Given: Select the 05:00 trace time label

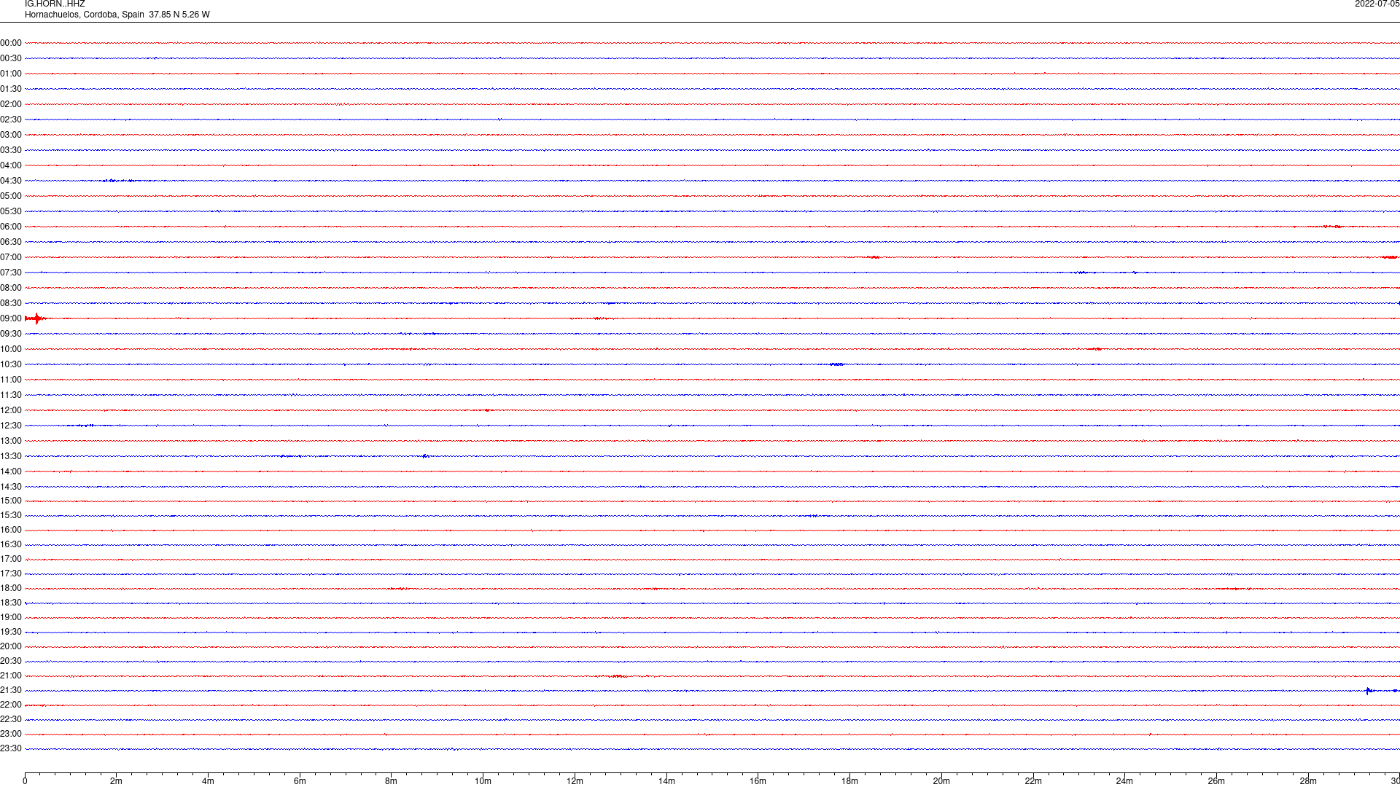Looking at the screenshot, I should [11, 196].
